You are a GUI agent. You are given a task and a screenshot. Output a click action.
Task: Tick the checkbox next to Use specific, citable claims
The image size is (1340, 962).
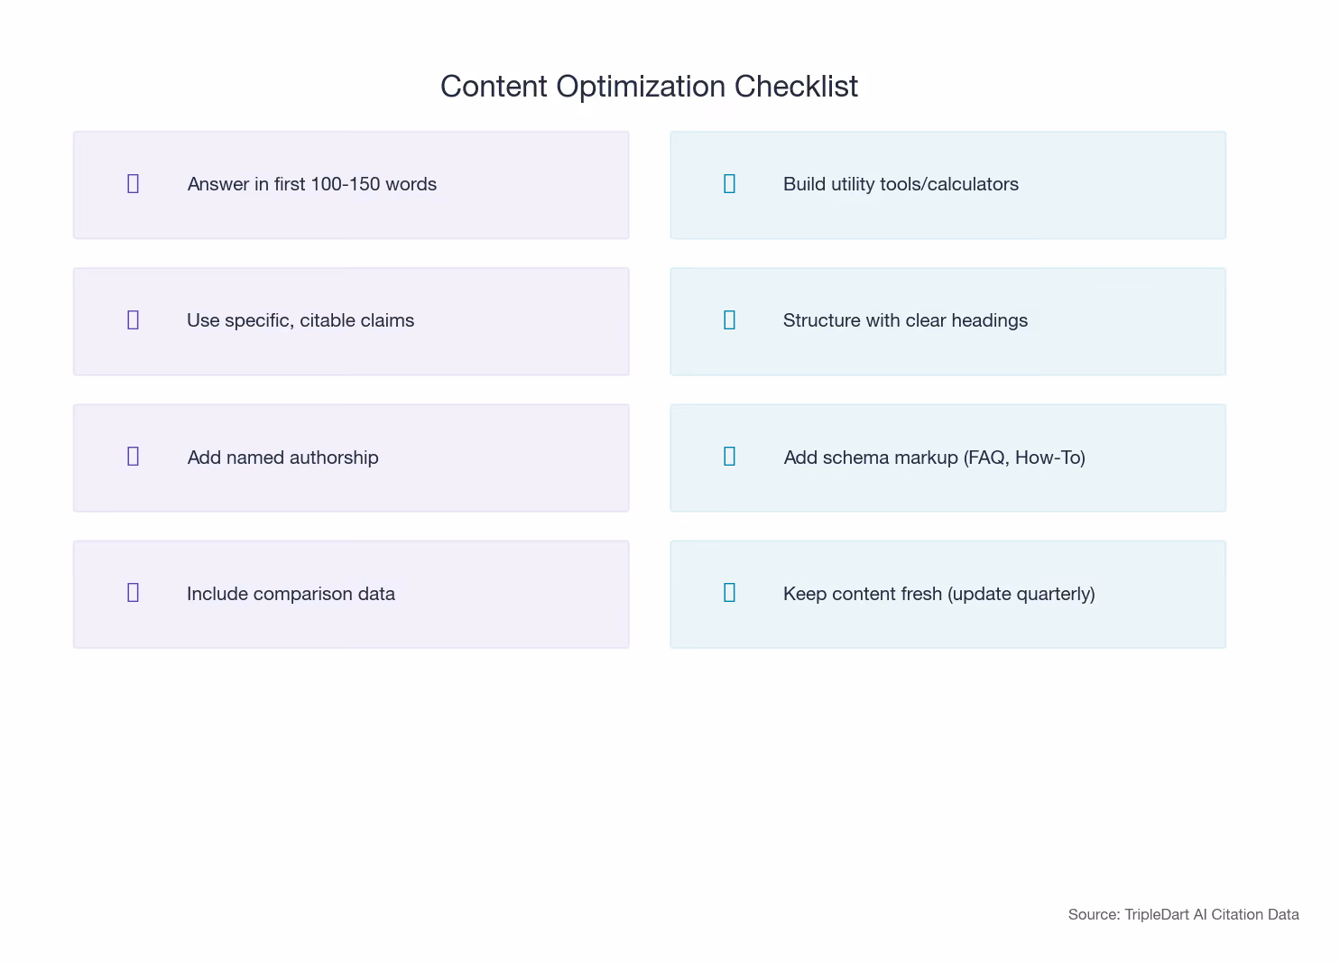coord(133,320)
